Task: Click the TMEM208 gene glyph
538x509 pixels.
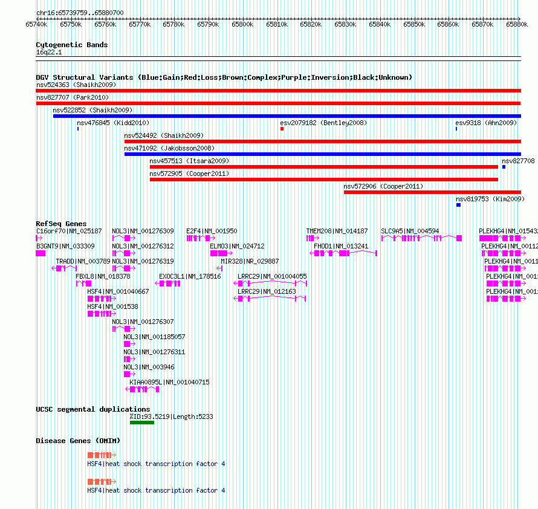Action: click(313, 238)
